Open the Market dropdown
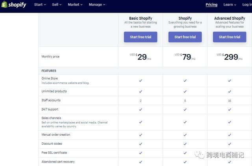Viewport: 252px width, 166px height. click(75, 4)
